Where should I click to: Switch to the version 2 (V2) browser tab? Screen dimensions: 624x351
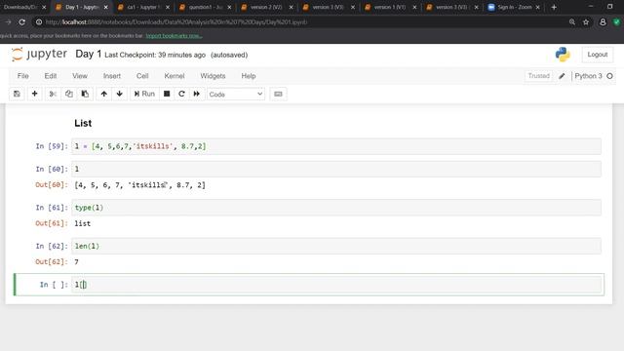click(266, 7)
